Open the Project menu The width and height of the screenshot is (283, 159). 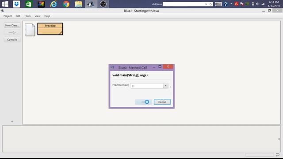[x=8, y=16]
